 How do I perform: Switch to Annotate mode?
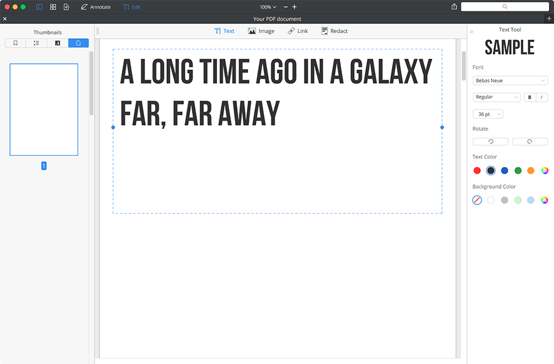96,7
